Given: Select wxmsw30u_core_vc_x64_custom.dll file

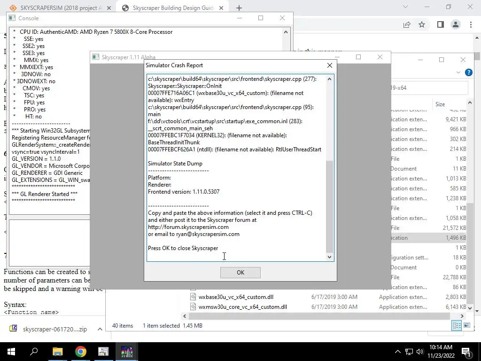Looking at the screenshot, I should [243, 306].
